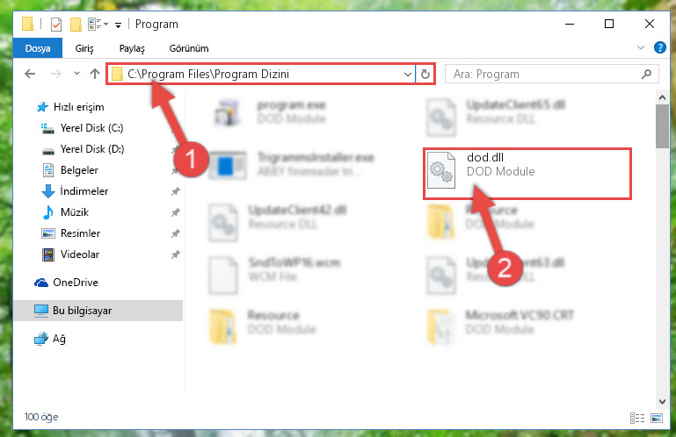
Task: Click the vertical scrollbar down arrow
Action: pyautogui.click(x=662, y=402)
